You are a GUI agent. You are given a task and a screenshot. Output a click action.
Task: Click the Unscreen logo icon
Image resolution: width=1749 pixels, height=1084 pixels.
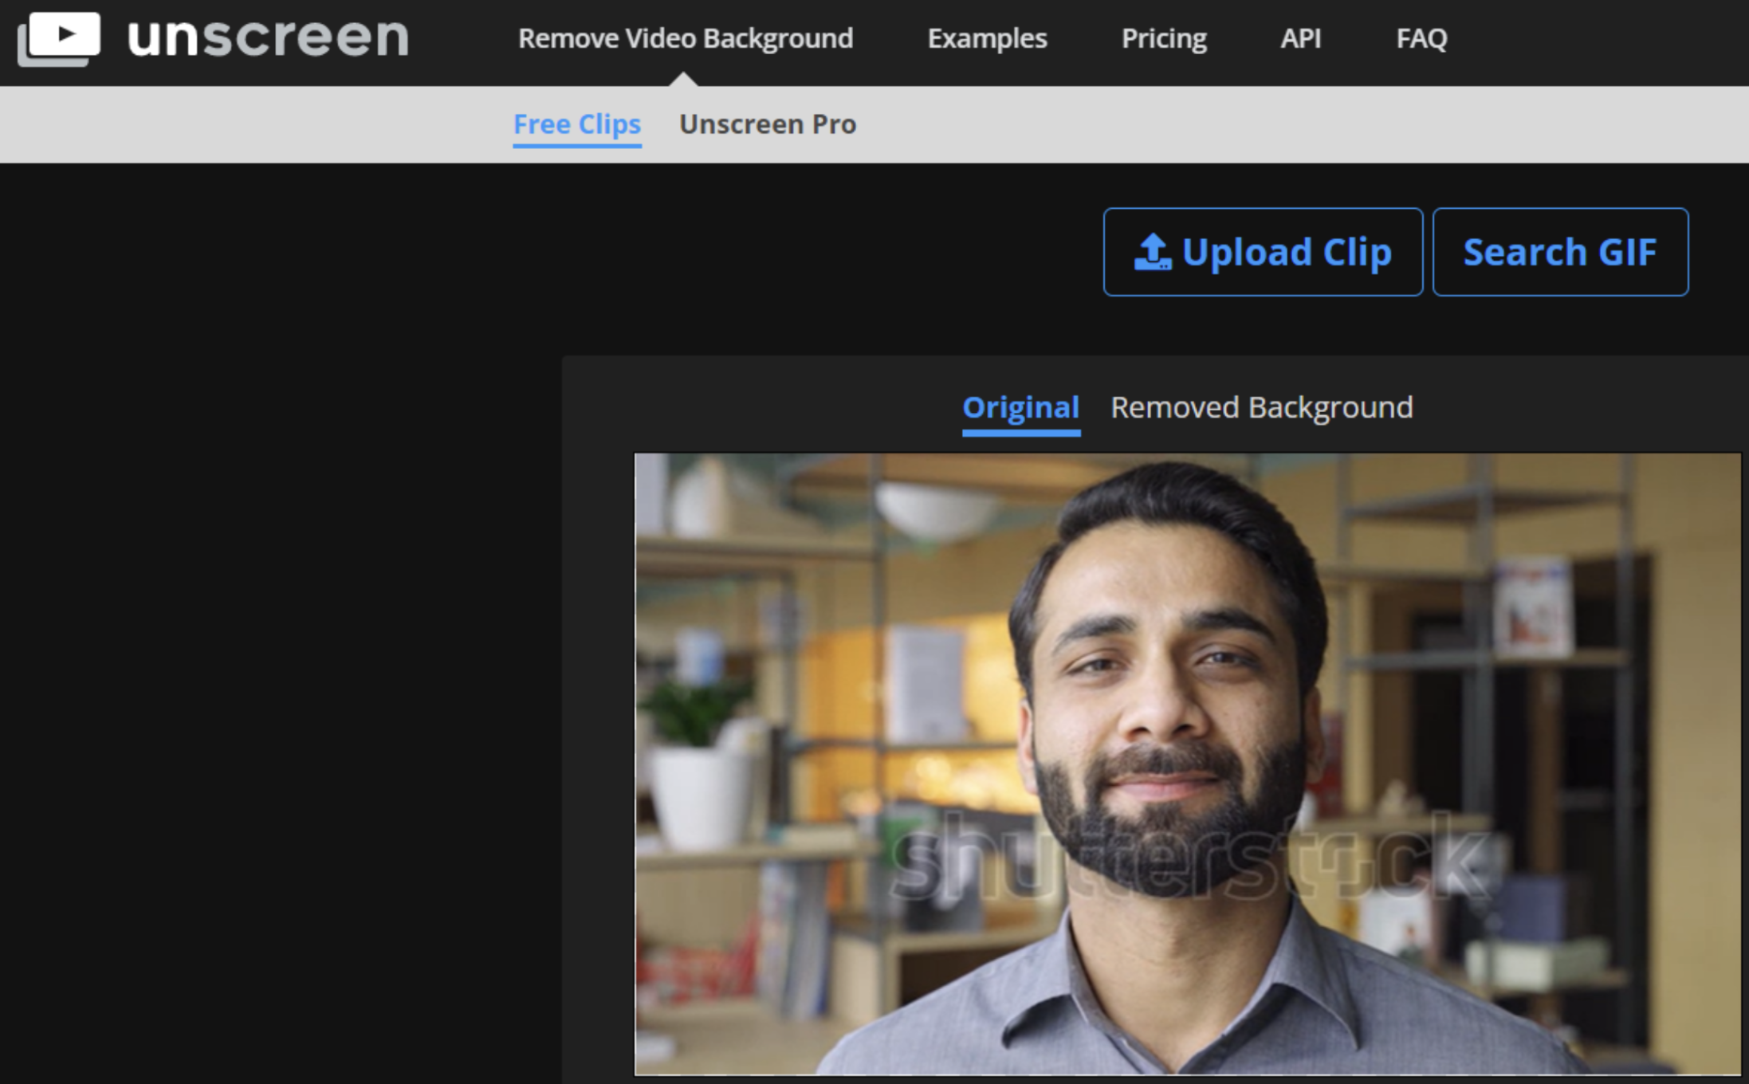tap(59, 36)
